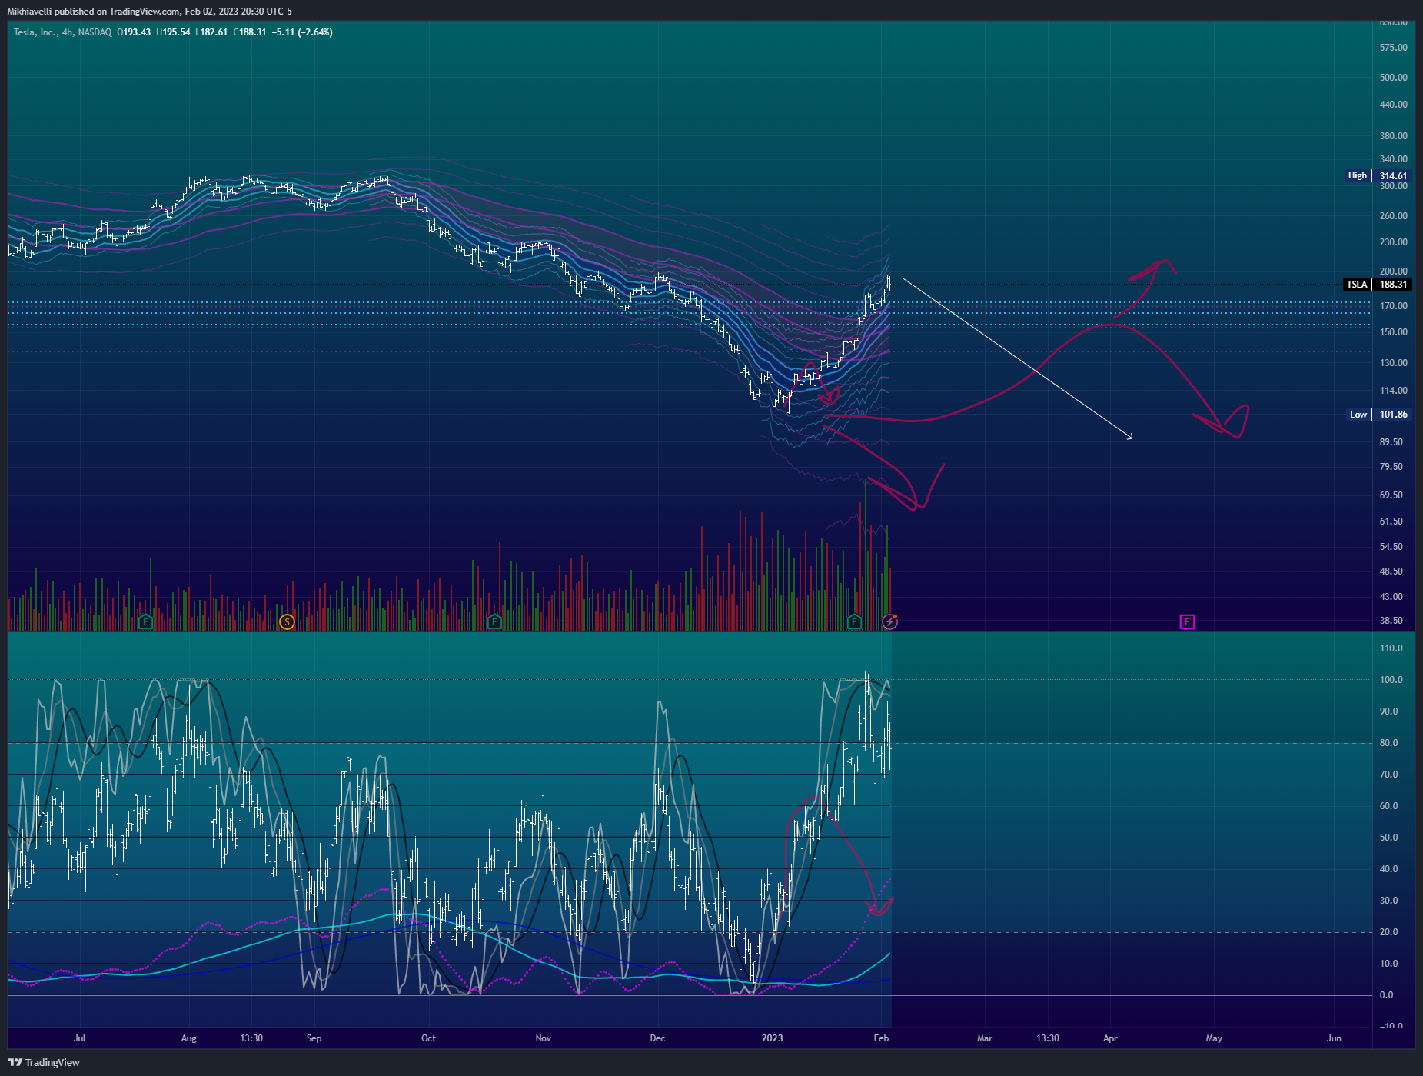Click the earnings E marker in mid October
This screenshot has height=1076, width=1423.
tap(494, 621)
